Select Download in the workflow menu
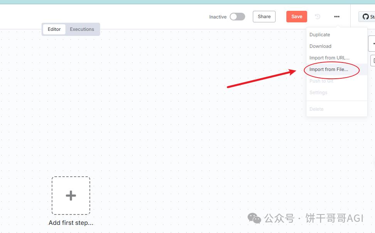 point(320,46)
